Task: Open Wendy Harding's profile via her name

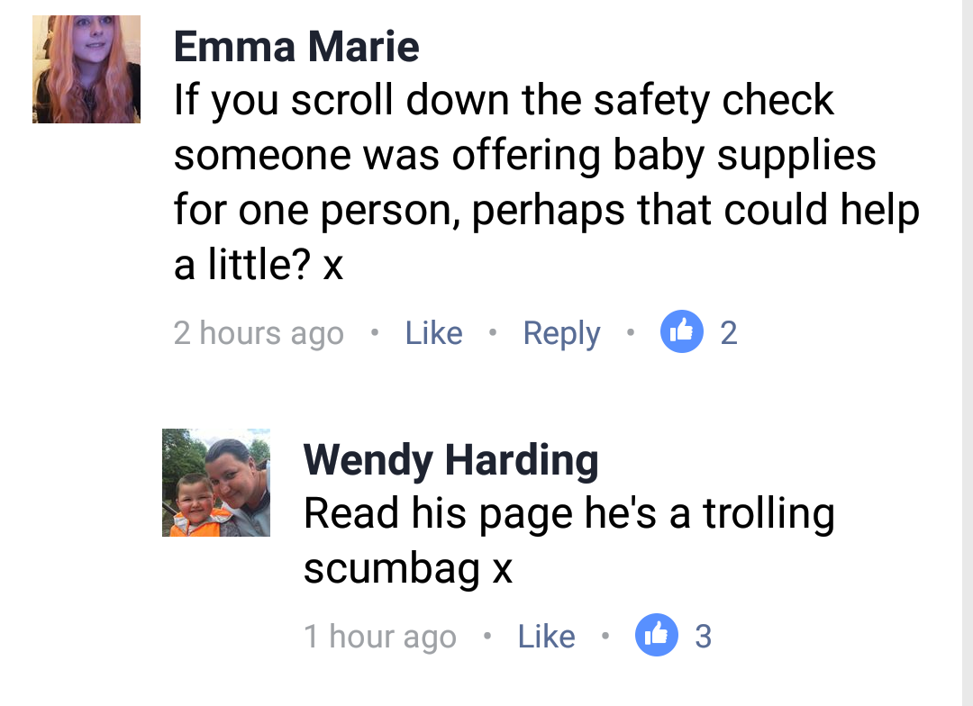Action: (x=451, y=460)
